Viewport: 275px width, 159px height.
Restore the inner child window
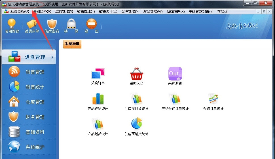264,12
